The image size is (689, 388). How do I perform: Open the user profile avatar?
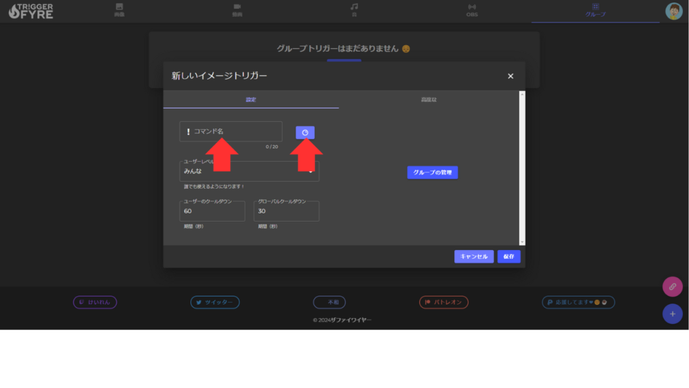coord(674,11)
